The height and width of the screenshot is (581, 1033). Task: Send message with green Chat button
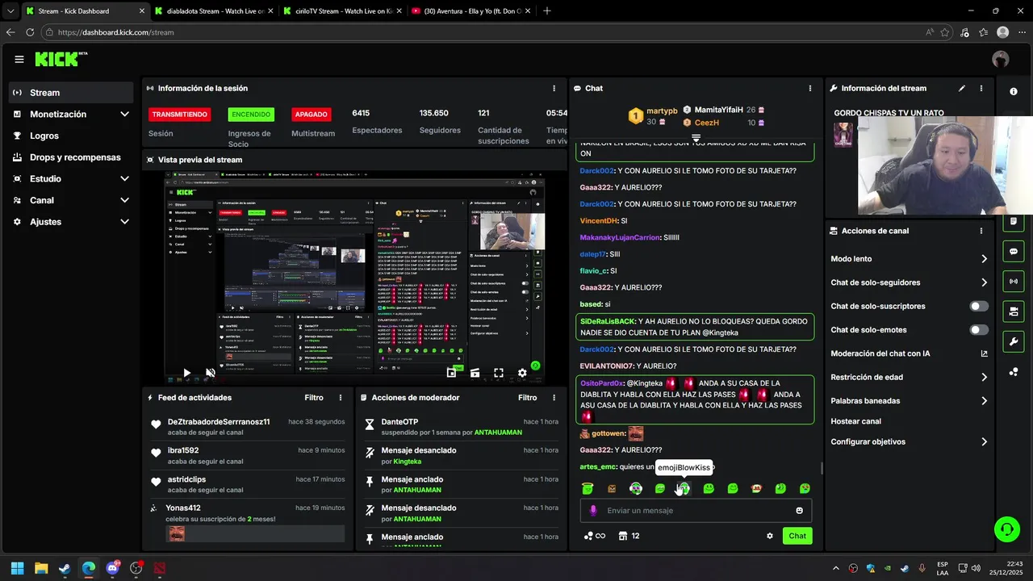pyautogui.click(x=797, y=536)
